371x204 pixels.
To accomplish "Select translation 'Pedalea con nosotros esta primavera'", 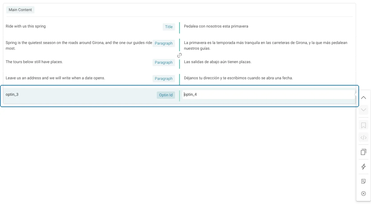I will (x=216, y=26).
